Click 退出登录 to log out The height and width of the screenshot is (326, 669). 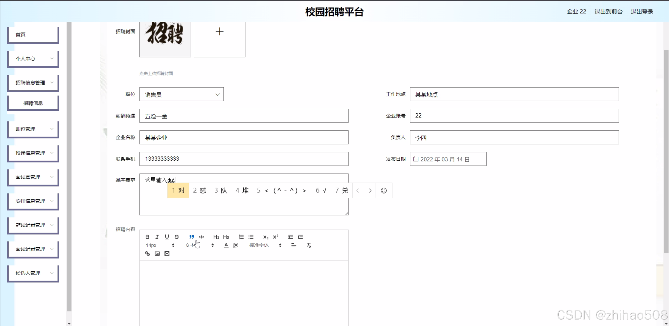pyautogui.click(x=642, y=11)
